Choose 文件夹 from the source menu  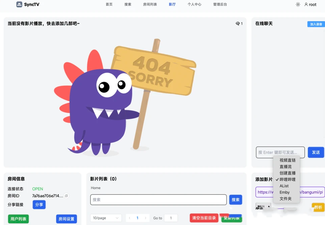click(x=286, y=199)
